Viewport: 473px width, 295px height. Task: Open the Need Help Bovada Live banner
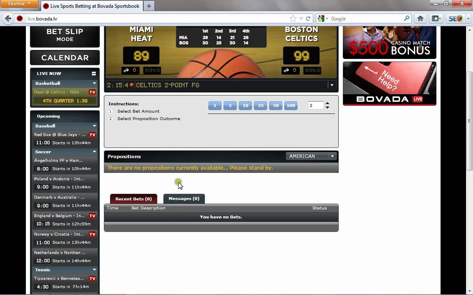click(389, 84)
